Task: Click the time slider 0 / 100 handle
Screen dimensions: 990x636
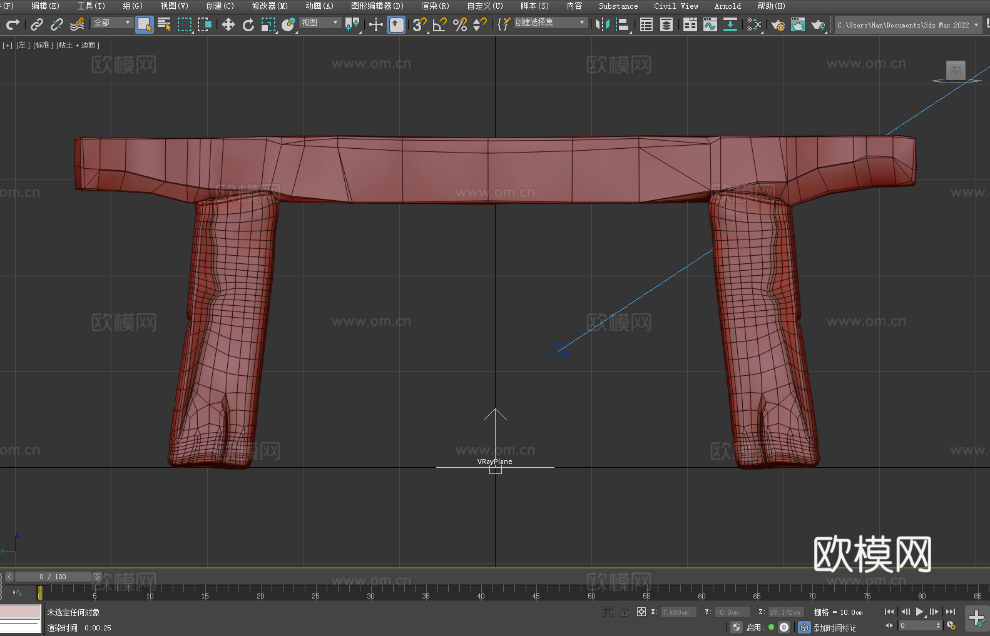Action: click(54, 577)
